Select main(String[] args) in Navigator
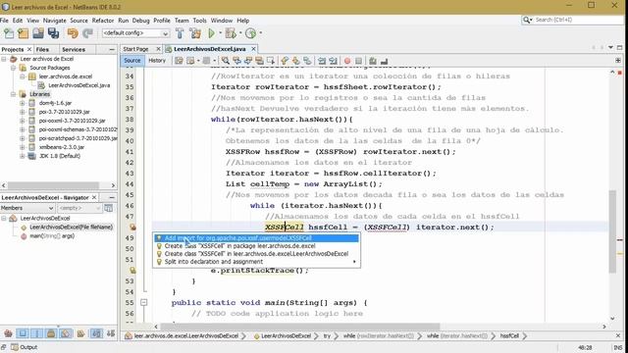The image size is (628, 353). pos(52,236)
